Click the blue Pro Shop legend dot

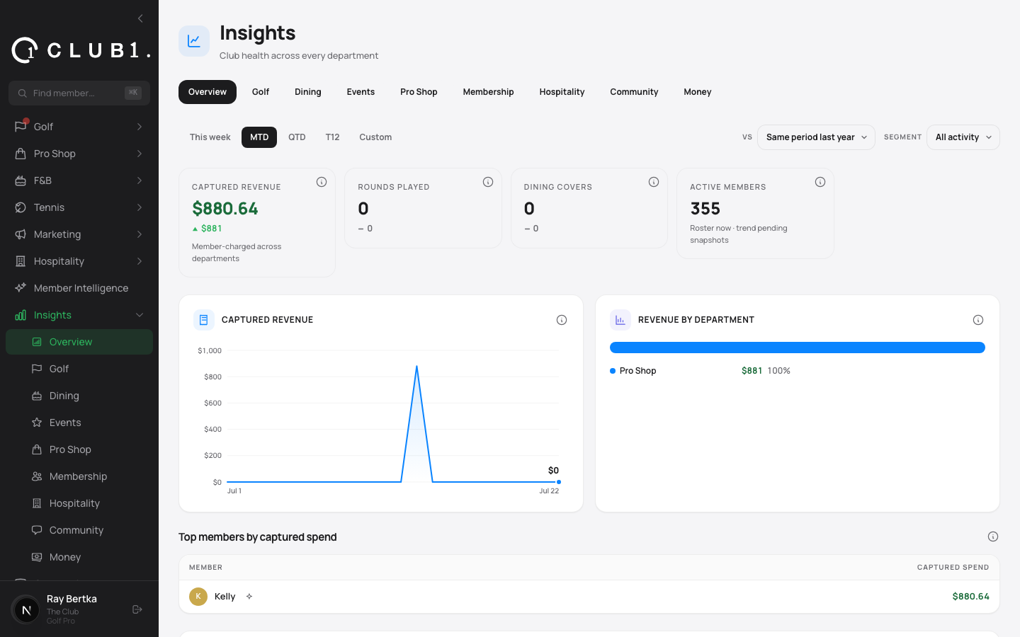coord(613,371)
